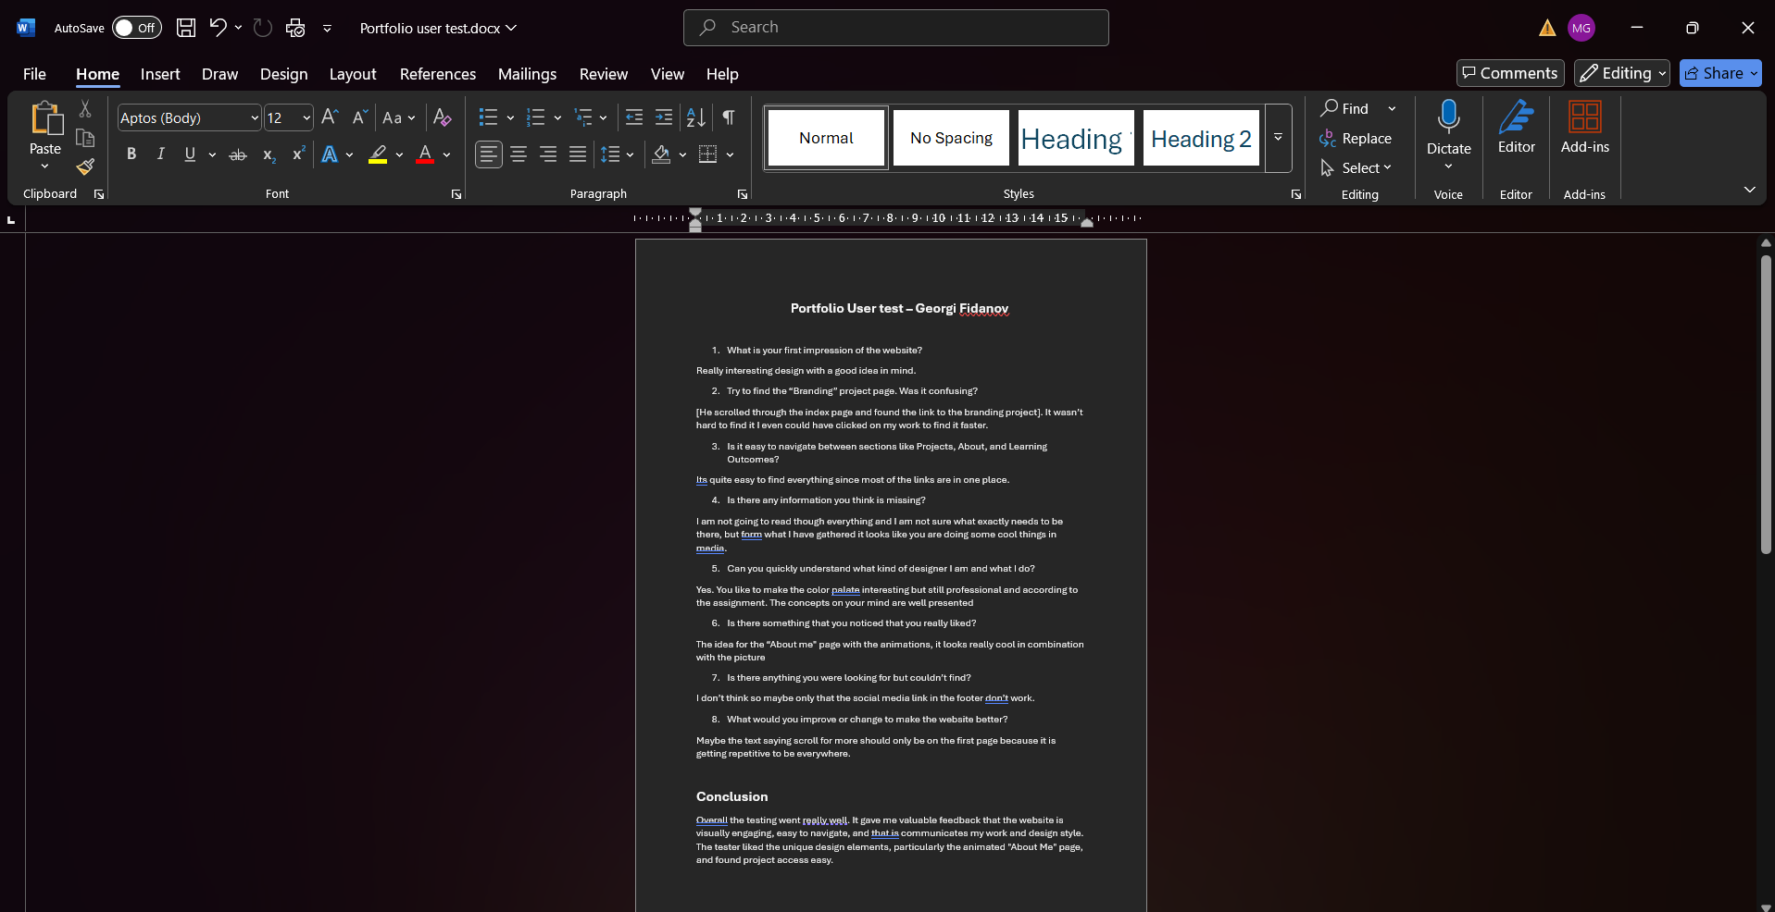
Task: Toggle Bold formatting button
Action: (x=131, y=154)
